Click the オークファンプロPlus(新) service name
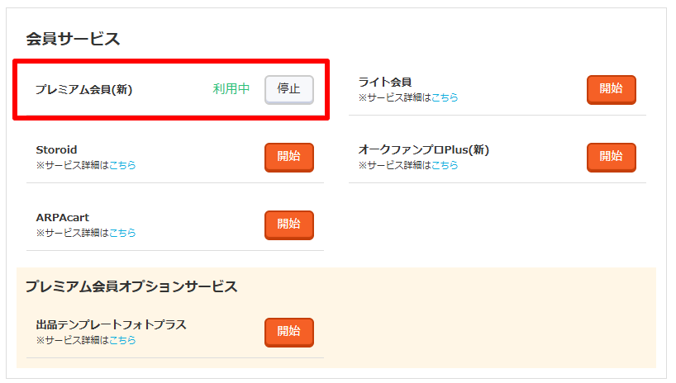The height and width of the screenshot is (383, 676). [x=424, y=149]
